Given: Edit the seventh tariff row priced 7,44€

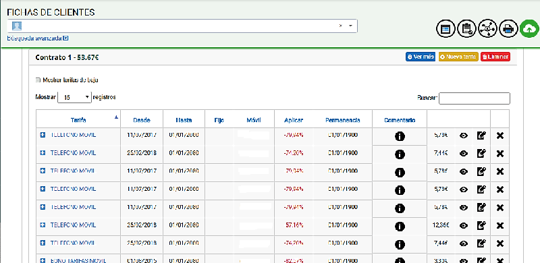Looking at the screenshot, I should click(481, 243).
